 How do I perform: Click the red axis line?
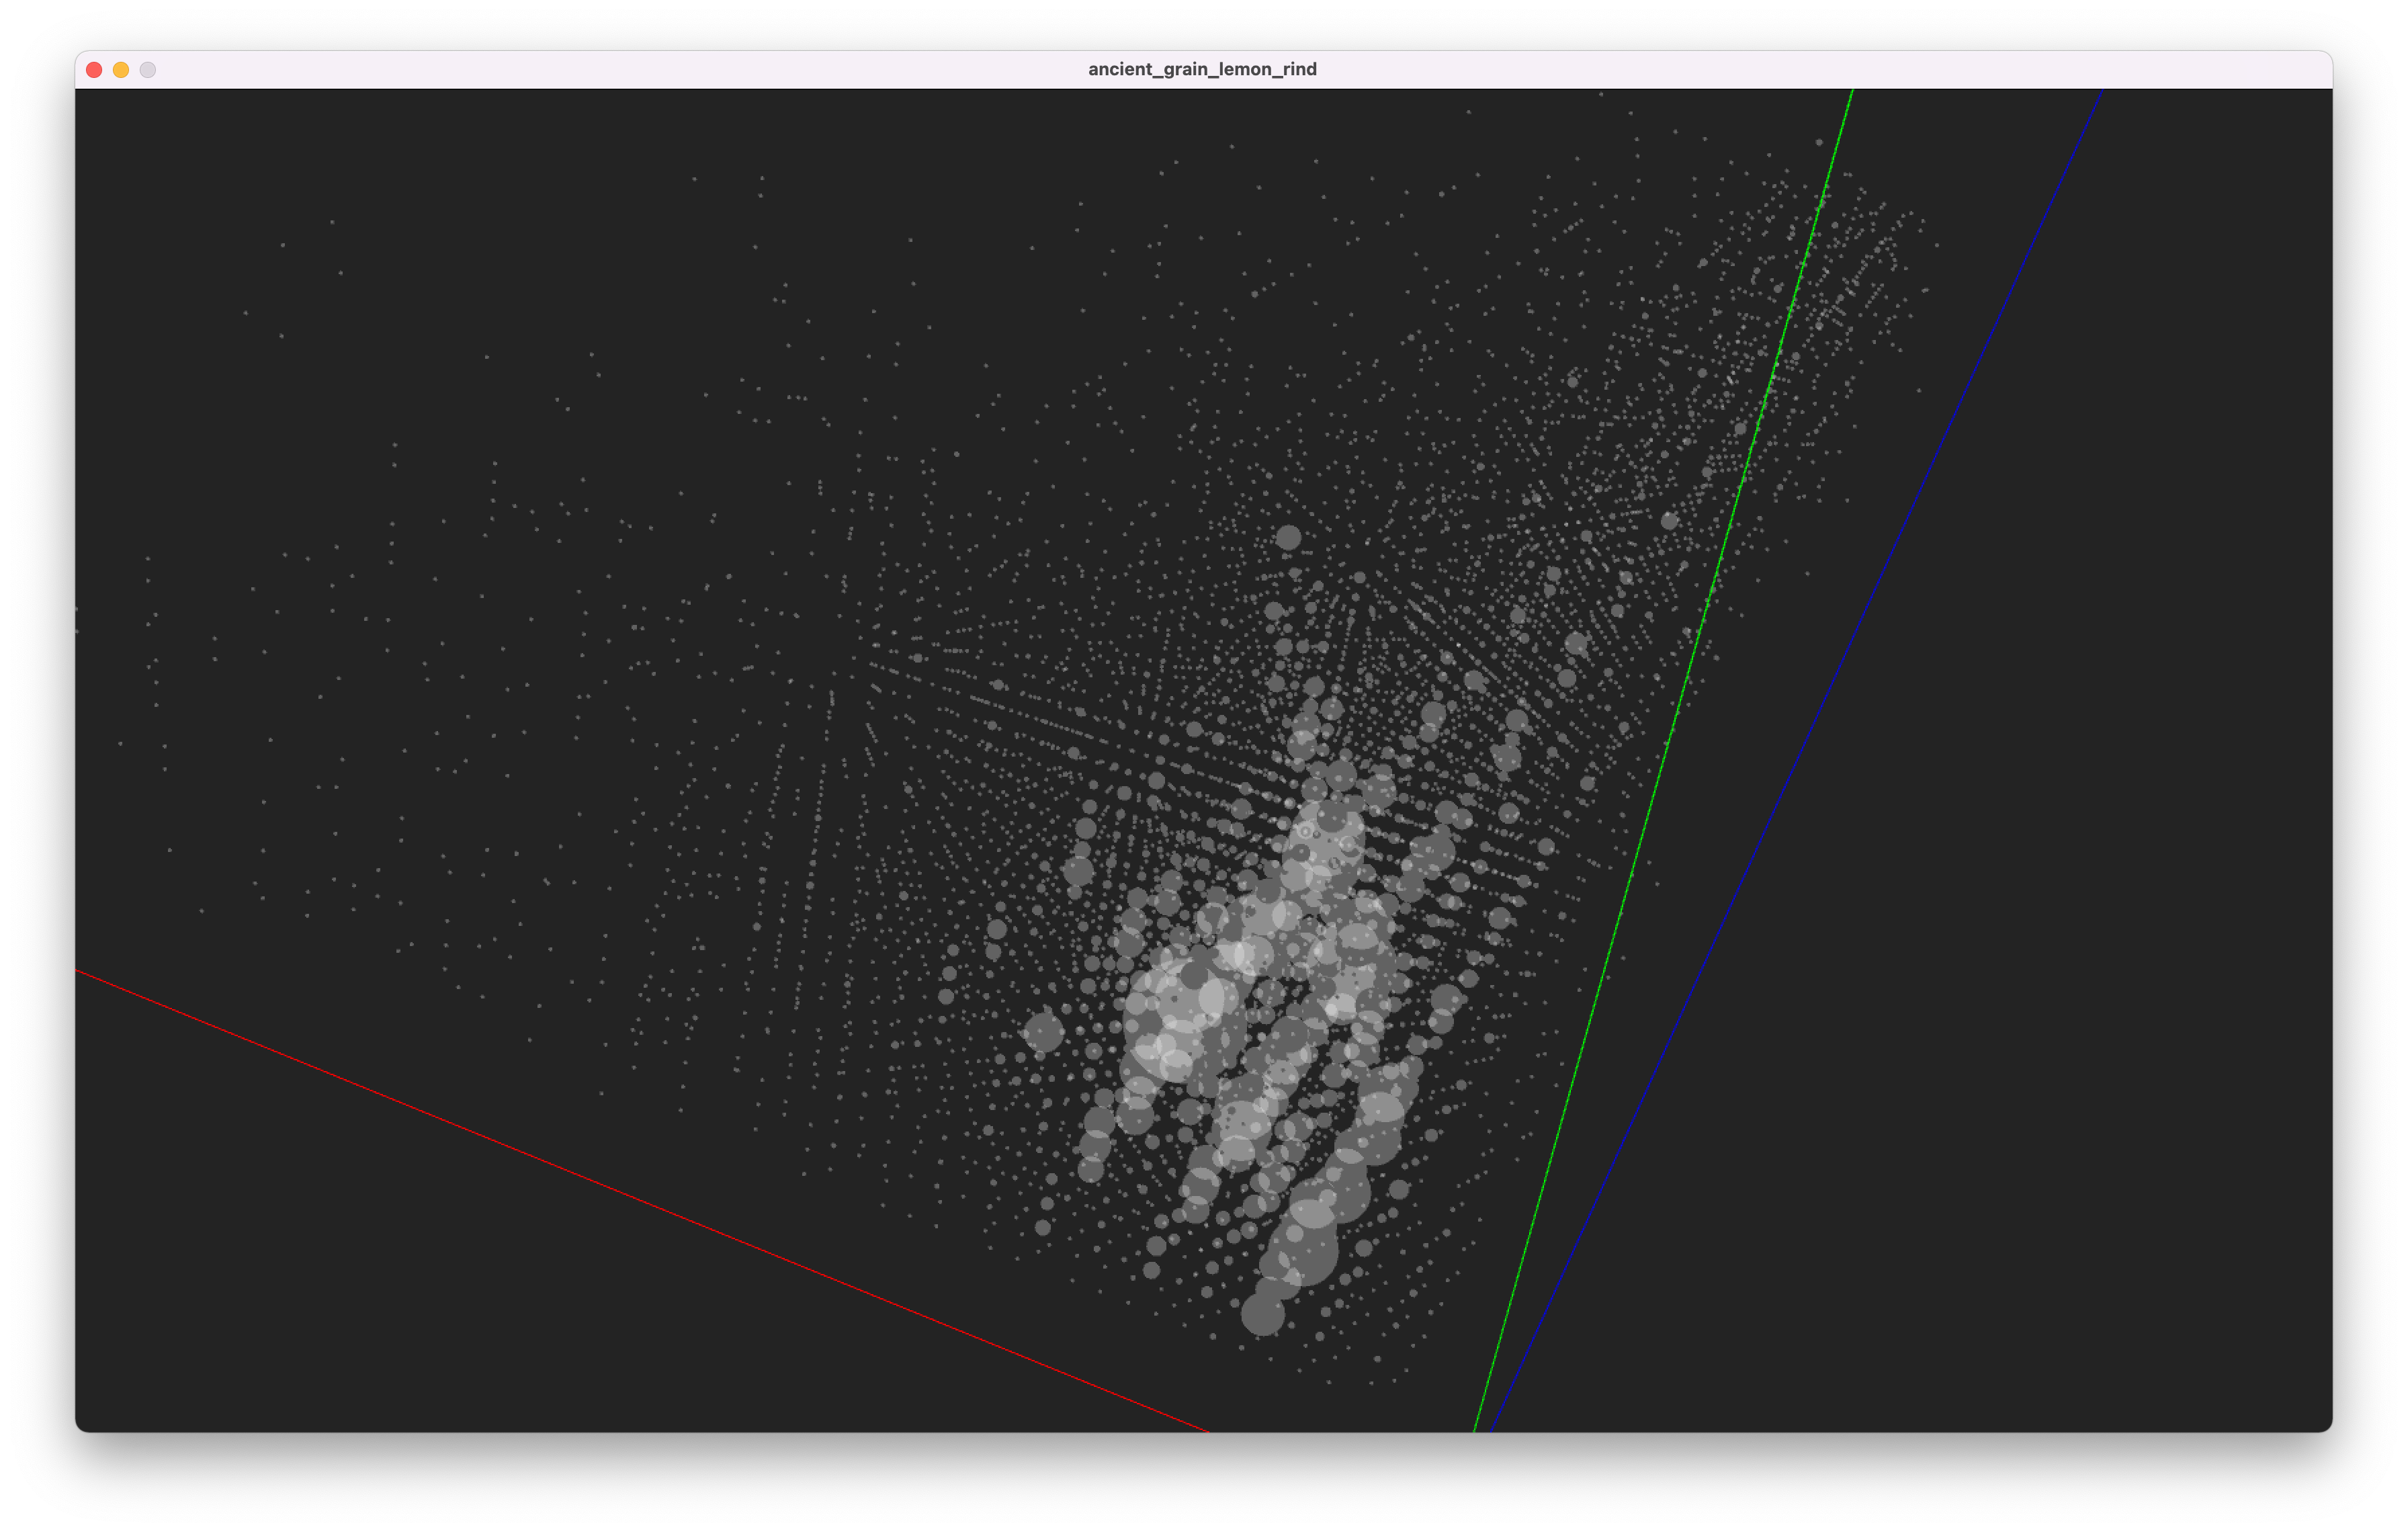point(640,1201)
